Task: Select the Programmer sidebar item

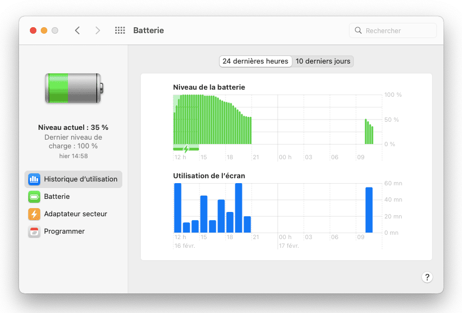Action: tap(64, 231)
